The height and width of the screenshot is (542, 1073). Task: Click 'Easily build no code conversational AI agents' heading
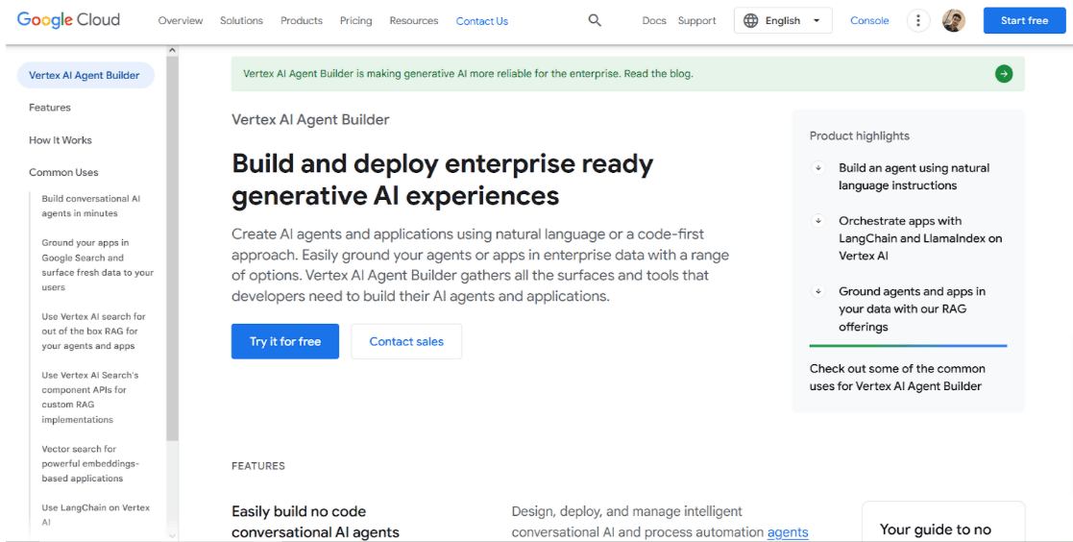315,522
